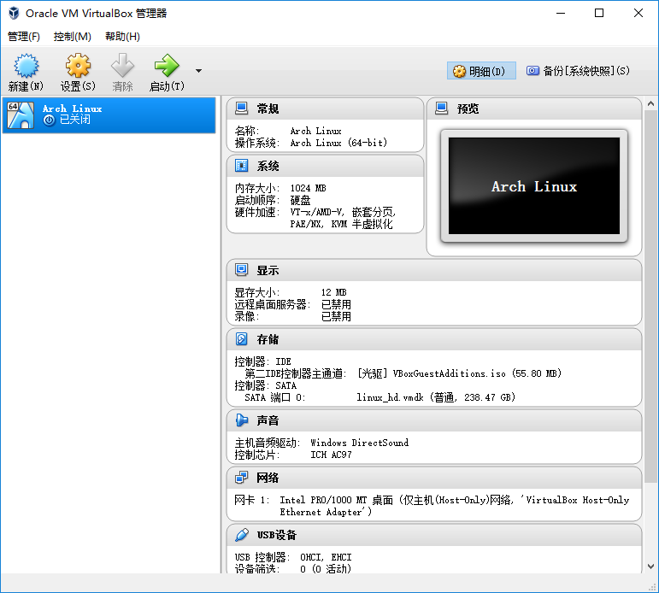Click the 声音 section speaker icon
Image resolution: width=659 pixels, height=593 pixels.
pyautogui.click(x=242, y=420)
